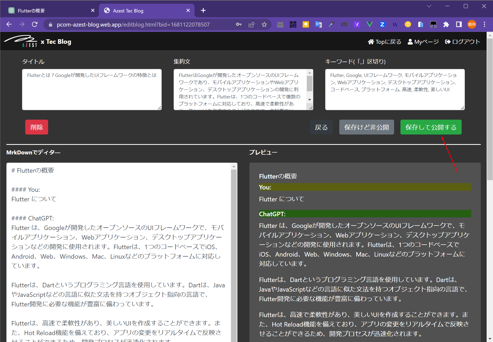Bookmark this page with the star icon

tap(264, 25)
